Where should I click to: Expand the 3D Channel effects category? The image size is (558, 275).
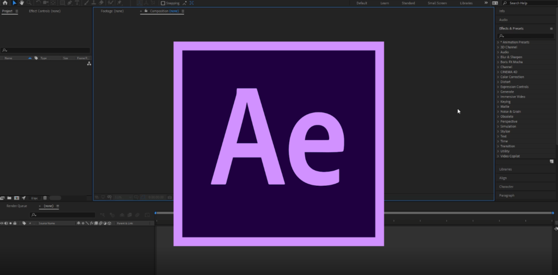point(498,47)
